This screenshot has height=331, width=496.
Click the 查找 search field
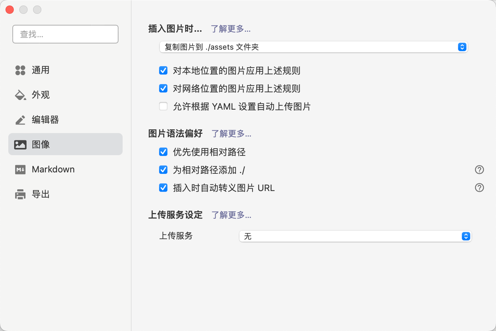click(65, 34)
